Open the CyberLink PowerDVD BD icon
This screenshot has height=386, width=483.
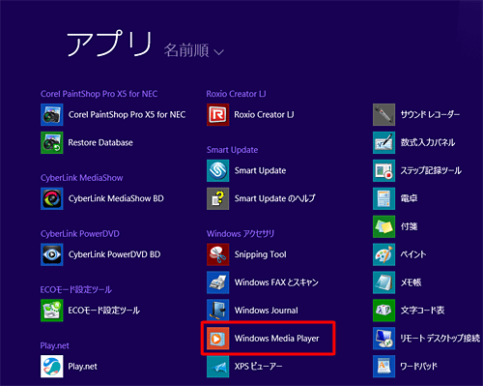click(52, 254)
